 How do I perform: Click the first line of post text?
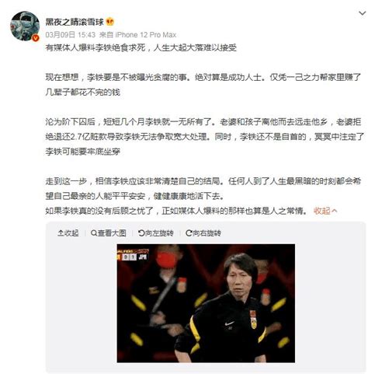141,47
